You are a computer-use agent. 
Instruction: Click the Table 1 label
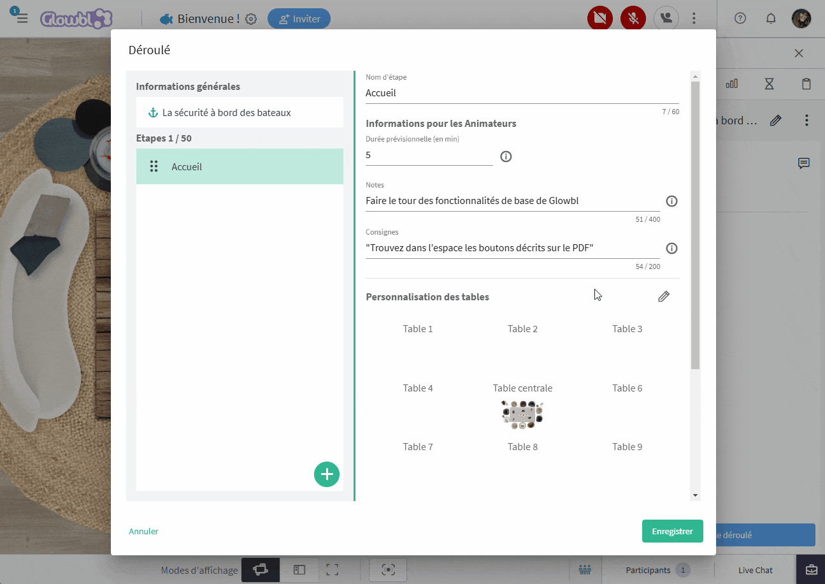point(418,329)
